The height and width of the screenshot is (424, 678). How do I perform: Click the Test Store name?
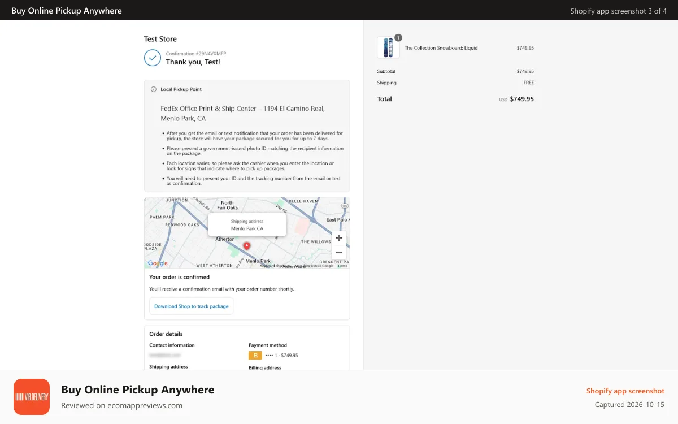coord(160,39)
